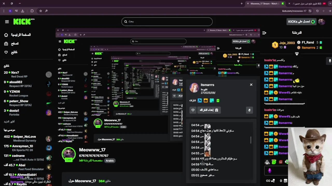The width and height of the screenshot is (332, 186).
Task: Click the KICK beta logo
Action: point(24,21)
